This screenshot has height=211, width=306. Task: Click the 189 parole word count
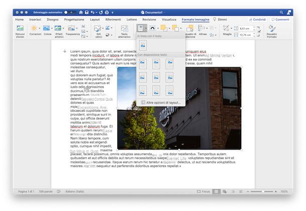[x=46, y=191]
